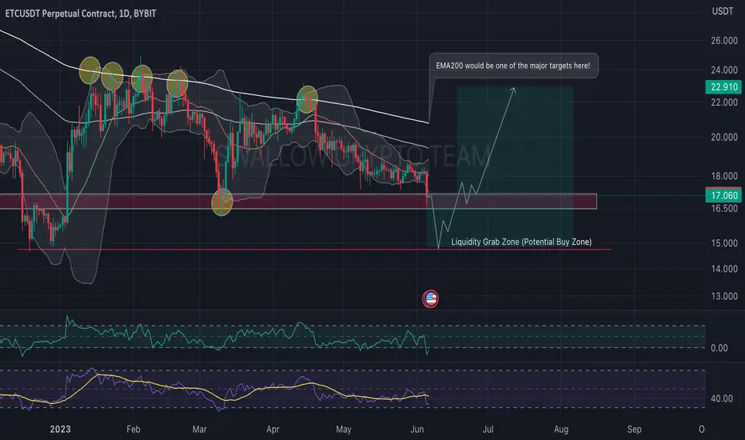Viewport: 745px width, 440px height.
Task: Click the Mar label on time axis
Action: (200, 429)
